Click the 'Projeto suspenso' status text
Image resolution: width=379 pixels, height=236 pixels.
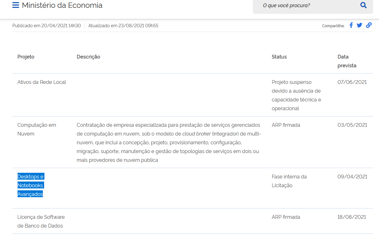click(291, 82)
